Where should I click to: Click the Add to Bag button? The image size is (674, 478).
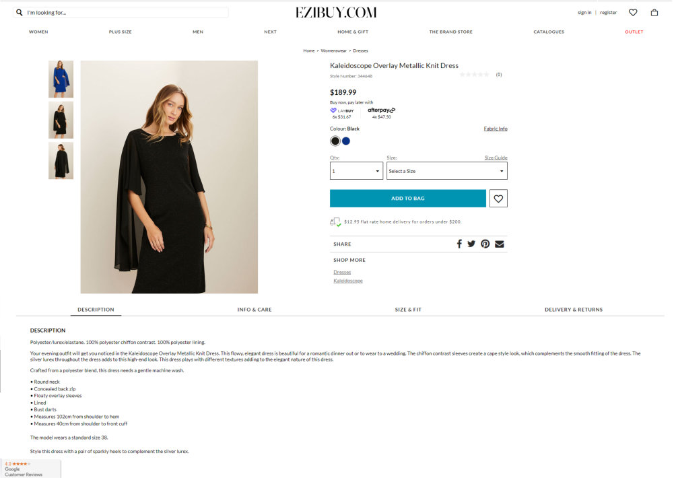(x=408, y=199)
